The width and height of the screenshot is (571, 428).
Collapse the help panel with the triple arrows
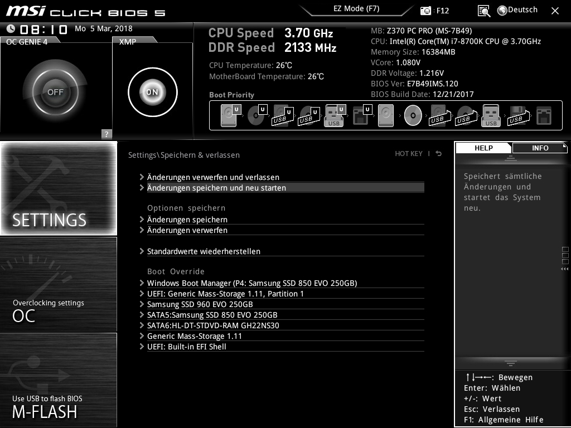click(x=565, y=269)
